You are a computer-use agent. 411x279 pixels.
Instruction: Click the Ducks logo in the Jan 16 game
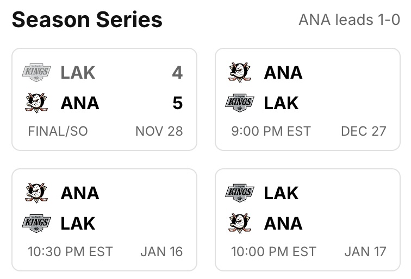pos(36,193)
